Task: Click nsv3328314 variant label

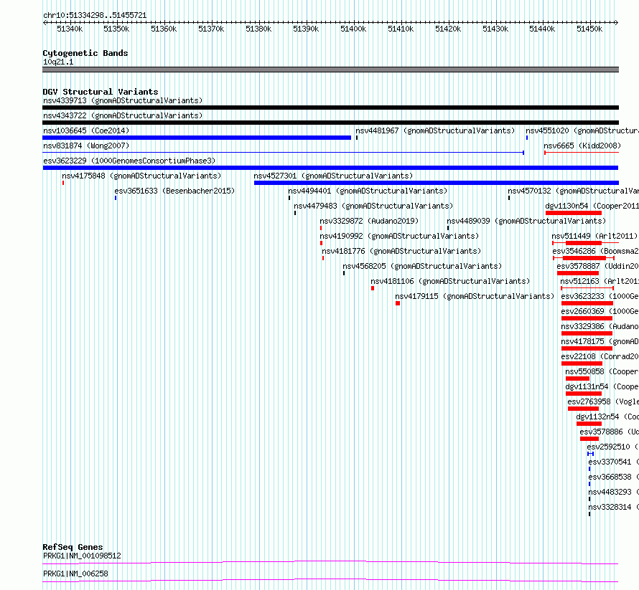Action: click(x=613, y=507)
